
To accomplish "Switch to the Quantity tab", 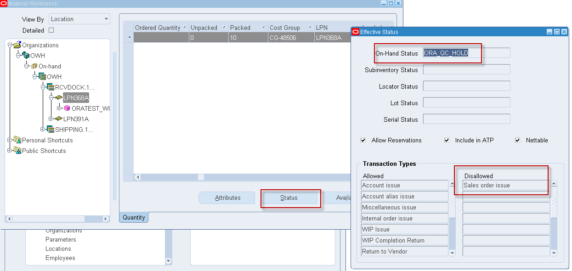I will (133, 217).
